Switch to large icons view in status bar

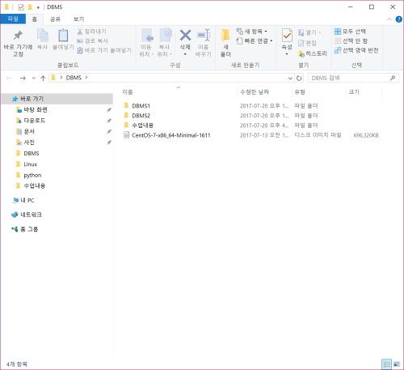coord(397,364)
